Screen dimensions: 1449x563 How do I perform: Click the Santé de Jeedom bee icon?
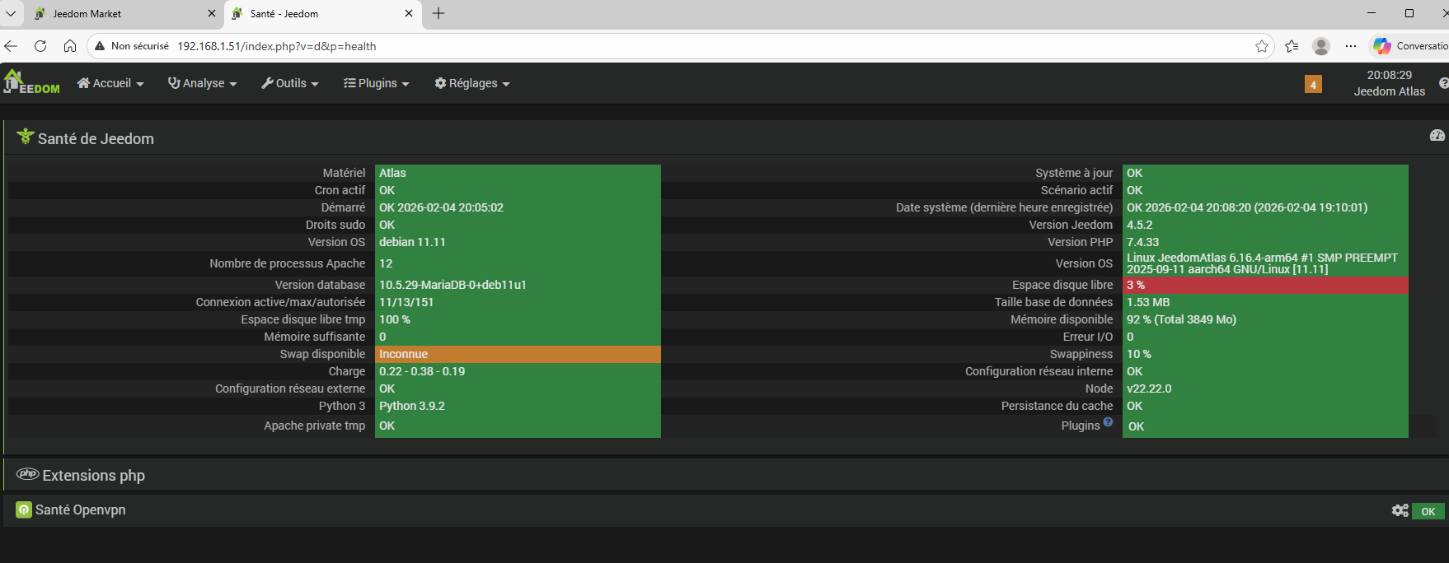pyautogui.click(x=26, y=137)
